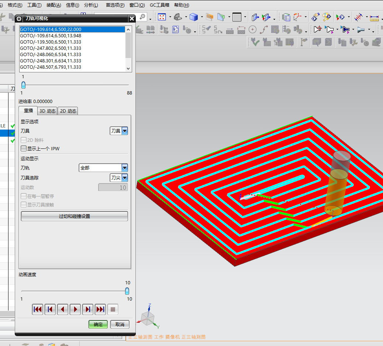
Task: Toggle the 在每一层暂停 checkbox
Action: pos(24,196)
